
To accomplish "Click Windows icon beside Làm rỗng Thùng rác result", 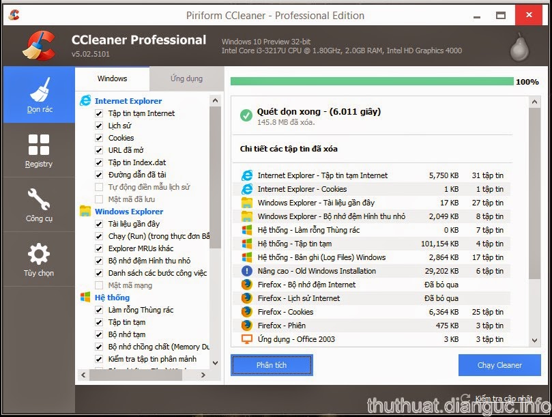I will pos(247,229).
